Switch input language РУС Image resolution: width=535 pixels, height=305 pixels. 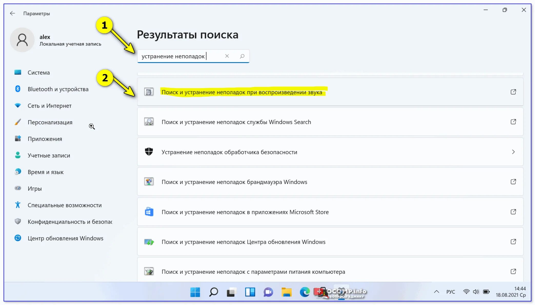[x=451, y=292]
